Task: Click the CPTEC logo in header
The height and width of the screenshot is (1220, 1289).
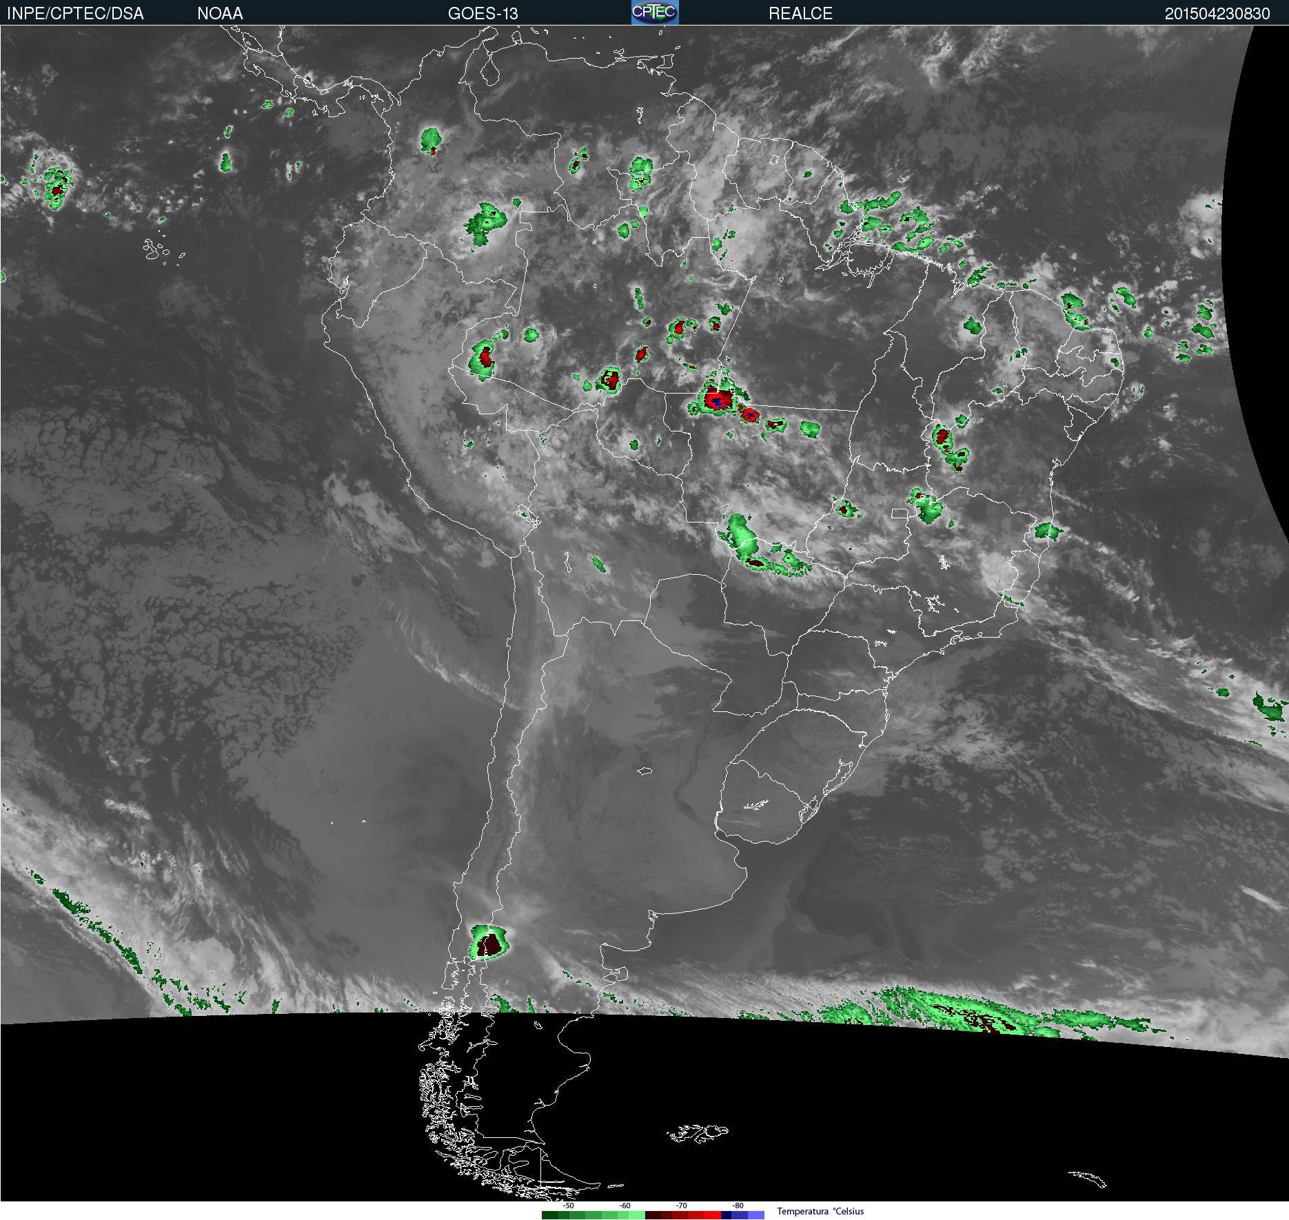Action: (655, 12)
